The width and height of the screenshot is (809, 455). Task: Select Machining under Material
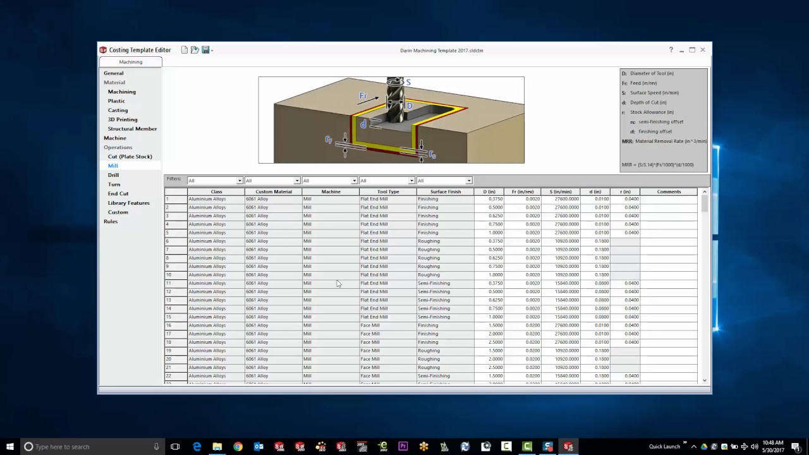tap(121, 92)
